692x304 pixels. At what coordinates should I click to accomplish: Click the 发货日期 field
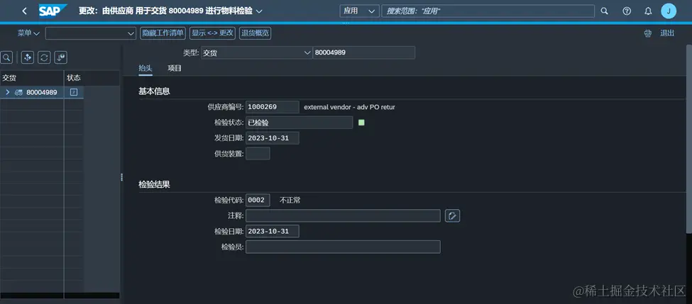[273, 138]
